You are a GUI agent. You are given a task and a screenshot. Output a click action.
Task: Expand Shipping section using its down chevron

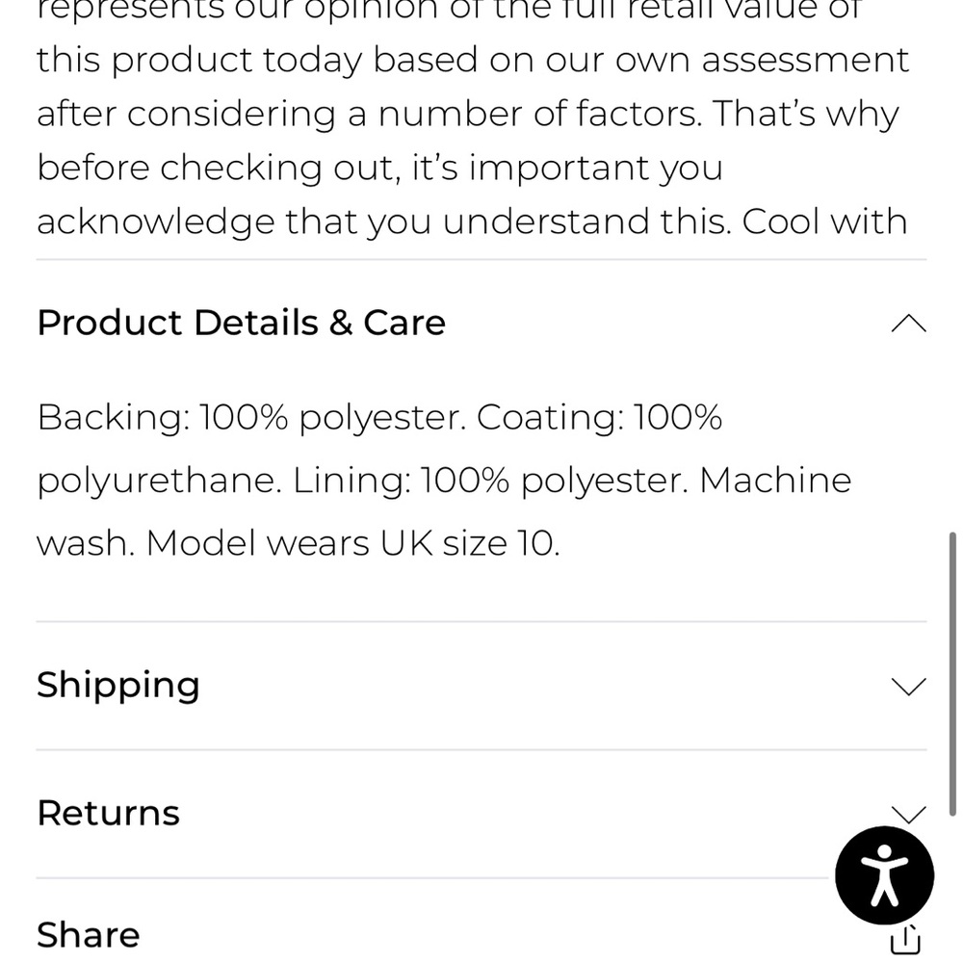pyautogui.click(x=908, y=686)
